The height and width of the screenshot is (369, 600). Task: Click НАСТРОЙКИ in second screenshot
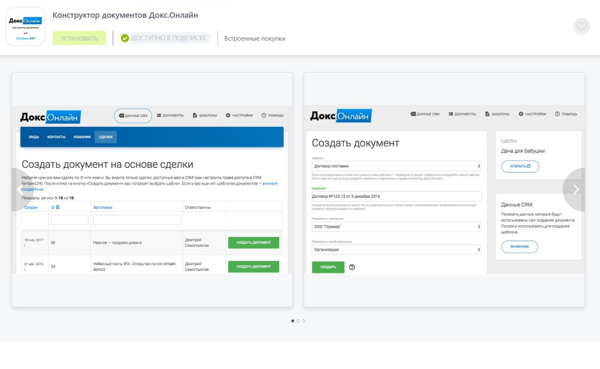[532, 114]
